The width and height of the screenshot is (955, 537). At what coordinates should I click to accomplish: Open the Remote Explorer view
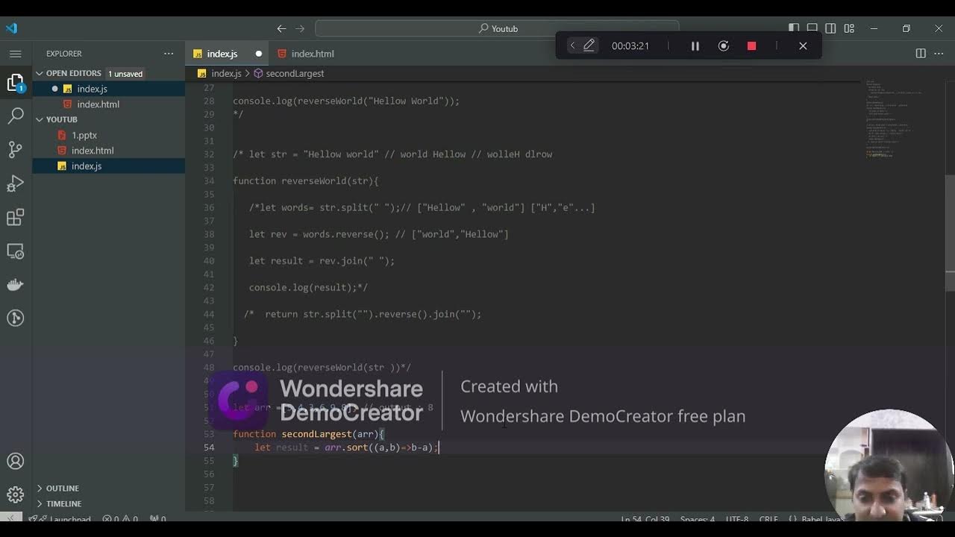tap(16, 251)
